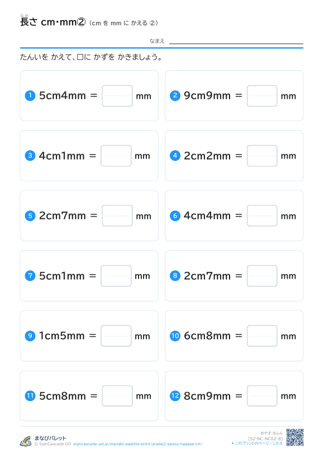Image resolution: width=324 pixels, height=458 pixels.
Task: Open the signcascade-ud.jp footer URL link
Action: (x=137, y=444)
